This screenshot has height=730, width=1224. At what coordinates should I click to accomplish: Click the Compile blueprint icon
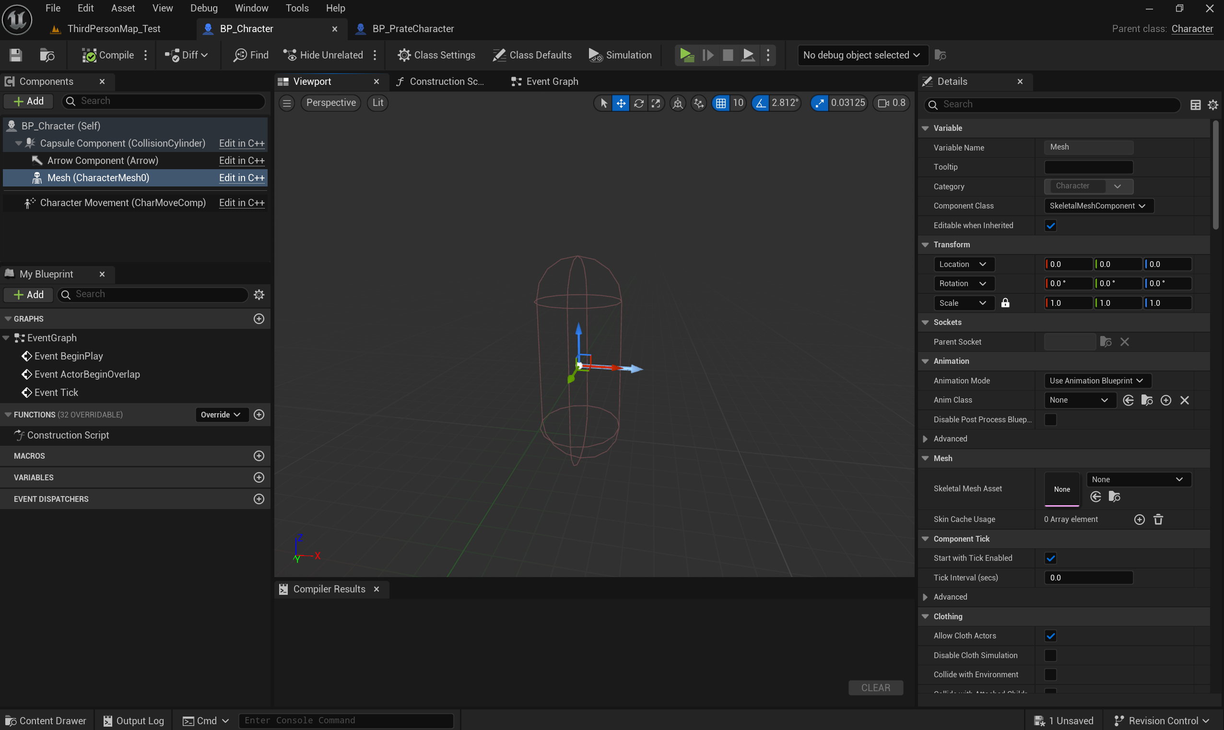(x=89, y=55)
